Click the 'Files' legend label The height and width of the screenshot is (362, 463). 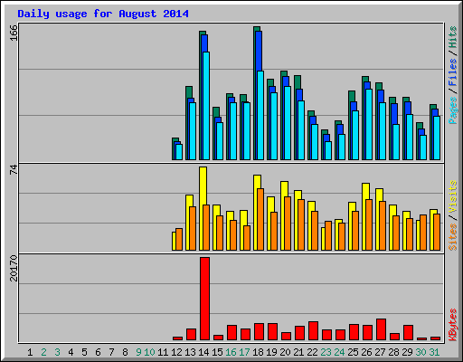[x=452, y=72]
